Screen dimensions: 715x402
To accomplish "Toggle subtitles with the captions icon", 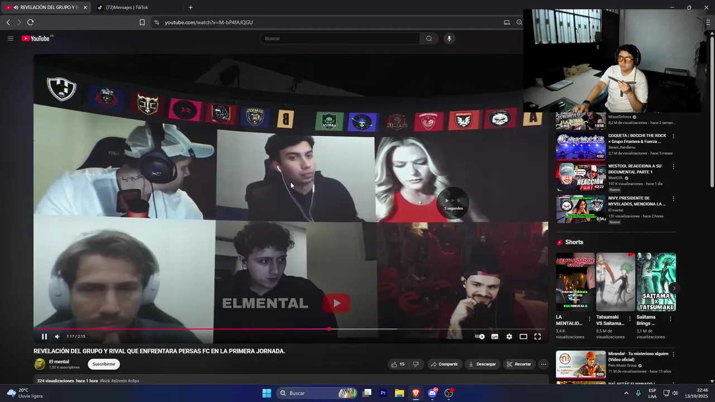I will point(494,337).
